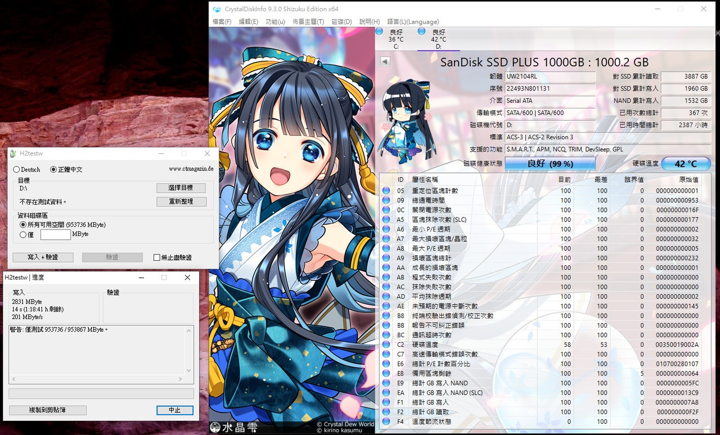
Task: Click status orb of row E8 備用區塊剩餘
Action: tap(386, 373)
